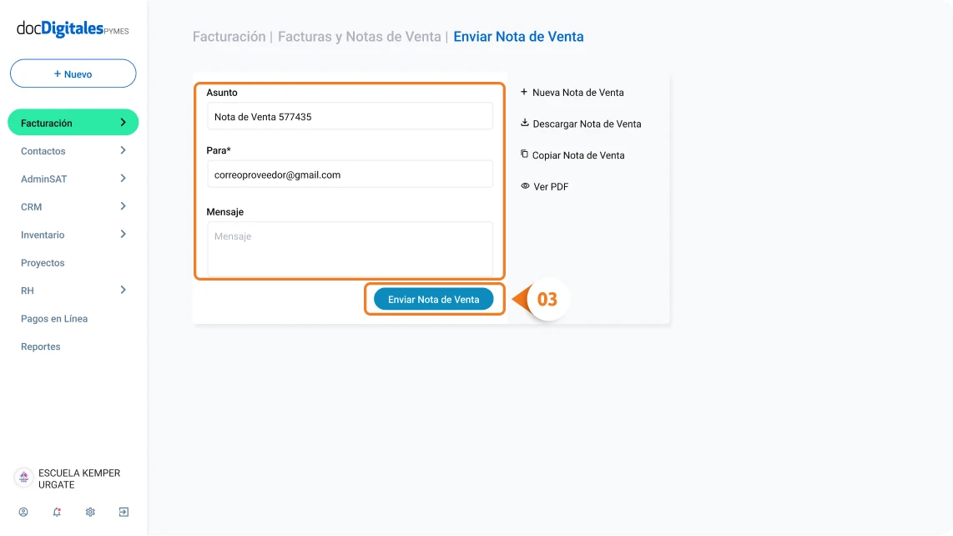Open the Proyectos menu item

[43, 263]
